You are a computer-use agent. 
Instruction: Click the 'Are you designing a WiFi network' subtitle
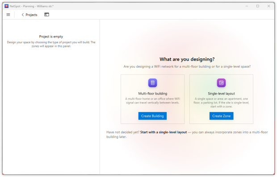point(187,66)
